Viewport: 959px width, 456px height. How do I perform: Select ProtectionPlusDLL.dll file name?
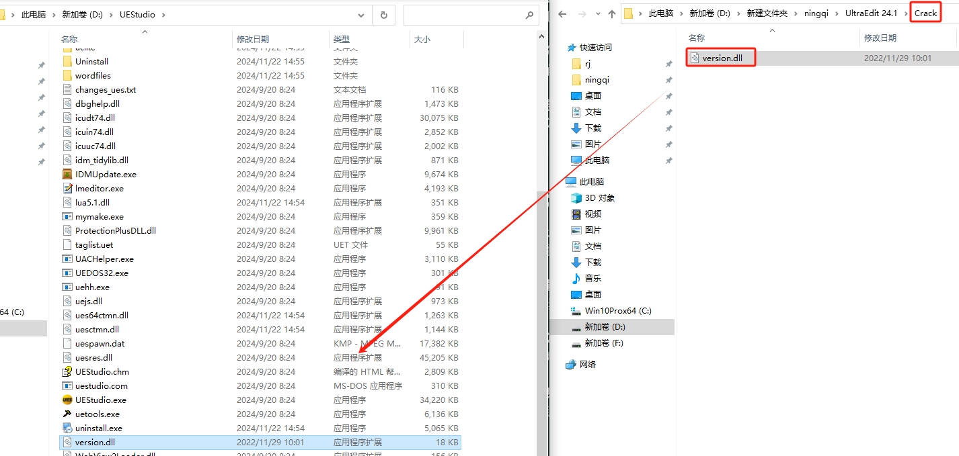(116, 230)
